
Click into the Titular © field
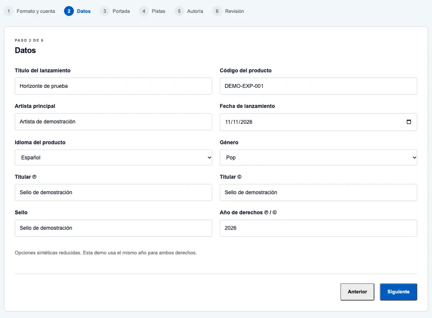click(318, 192)
